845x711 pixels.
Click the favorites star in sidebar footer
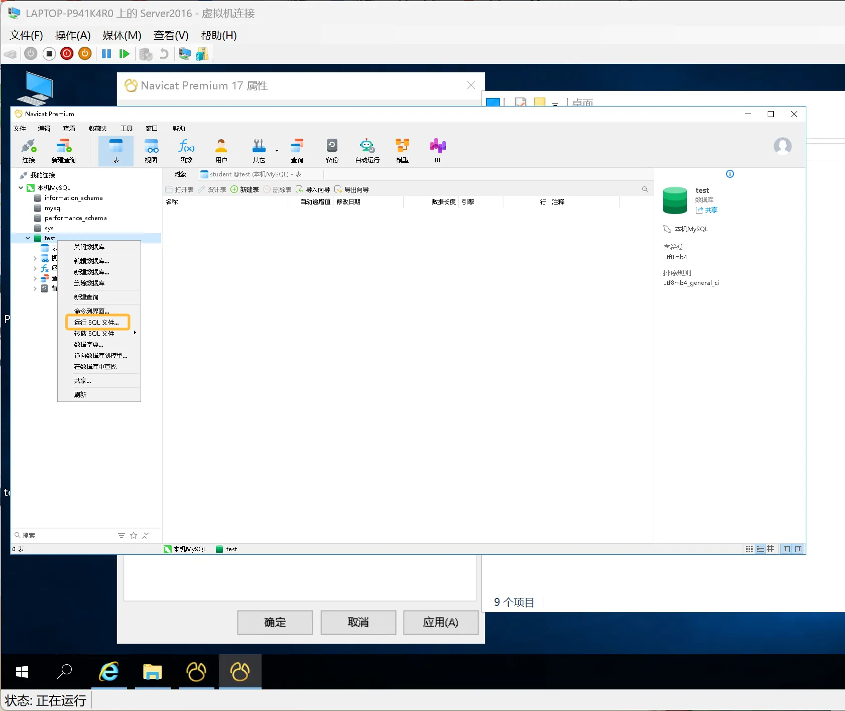pos(134,536)
